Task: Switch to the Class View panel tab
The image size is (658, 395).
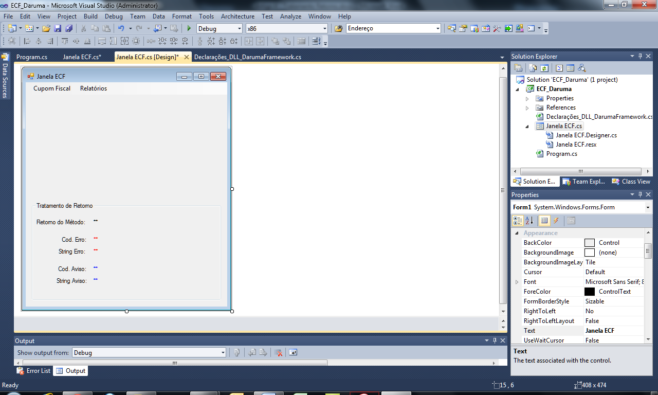Action: coord(631,182)
